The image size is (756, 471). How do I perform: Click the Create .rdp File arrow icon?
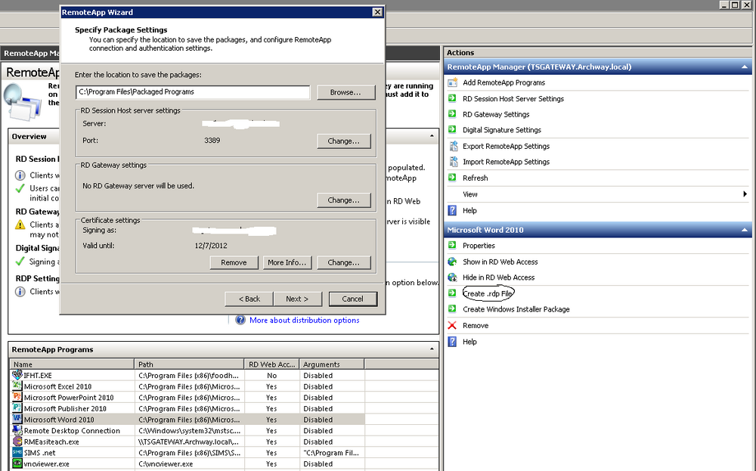(x=452, y=293)
